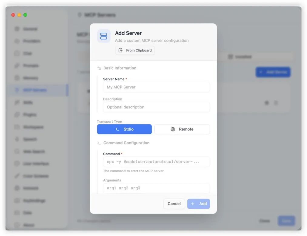Image resolution: width=307 pixels, height=236 pixels.
Task: Click the Command Configuration terminal prompt icon
Action: coord(99,143)
